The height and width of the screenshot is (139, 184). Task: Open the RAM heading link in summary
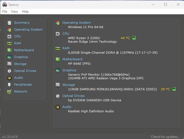(x=66, y=48)
